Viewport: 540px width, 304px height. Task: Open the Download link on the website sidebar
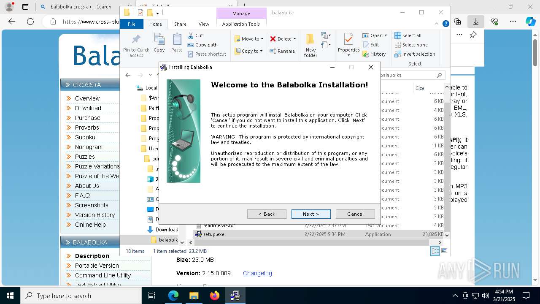[x=88, y=108]
